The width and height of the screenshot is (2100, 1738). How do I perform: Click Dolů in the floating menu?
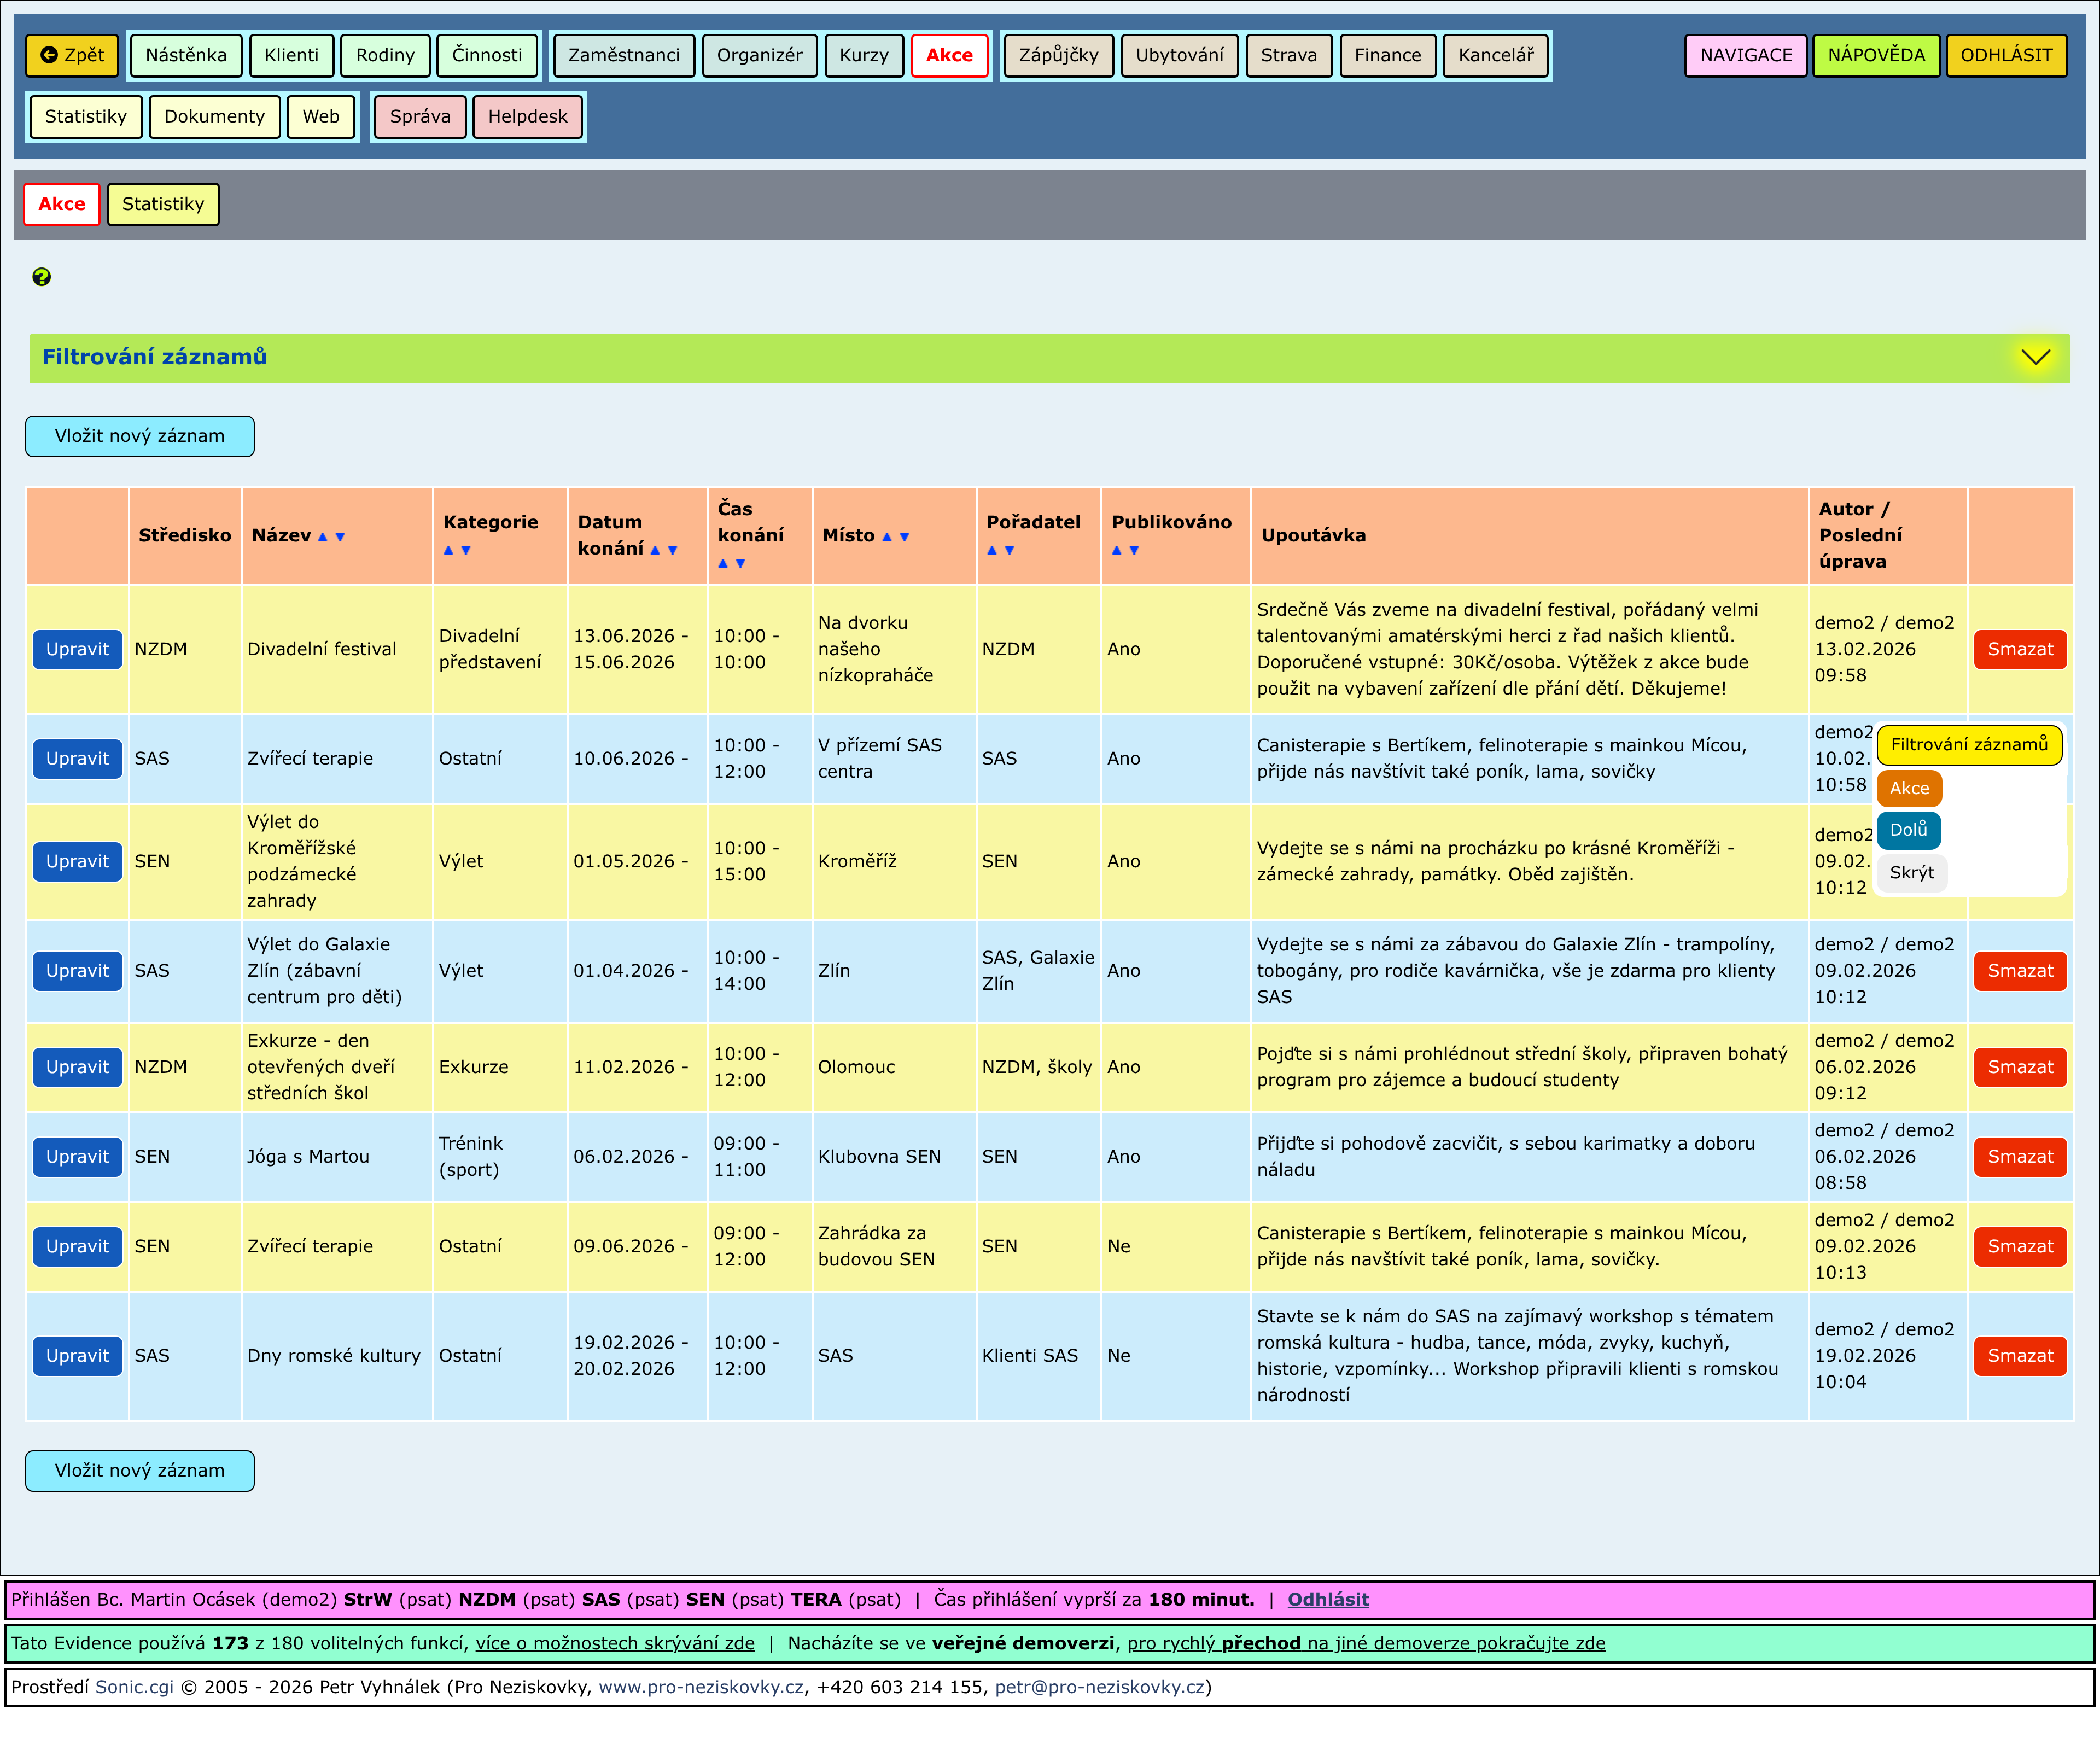(x=1908, y=830)
